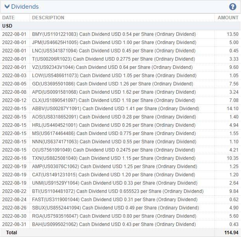The width and height of the screenshot is (241, 237).
Task: Click the 4.90 amount for SBUX
Action: (x=234, y=208)
